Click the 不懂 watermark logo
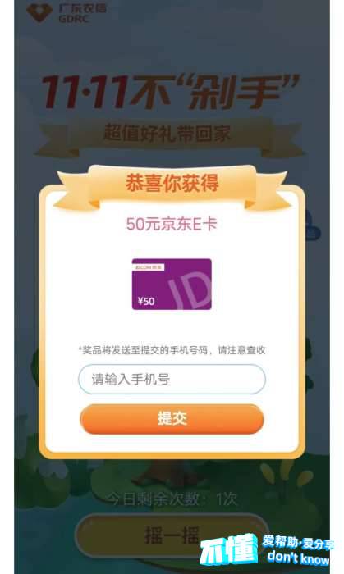 pyautogui.click(x=229, y=549)
